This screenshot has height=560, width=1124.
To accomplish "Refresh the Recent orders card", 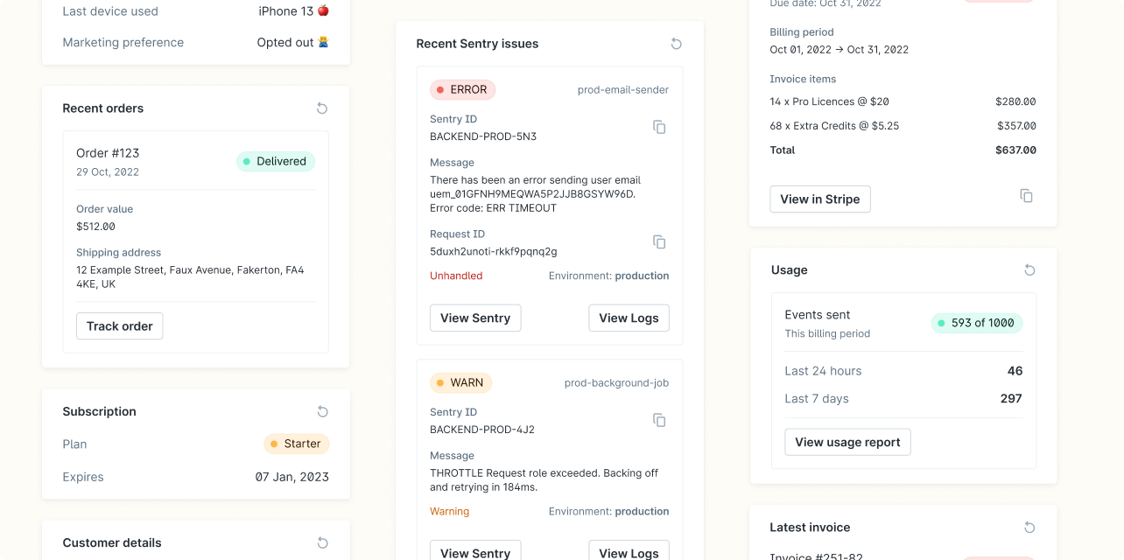I will click(x=321, y=108).
